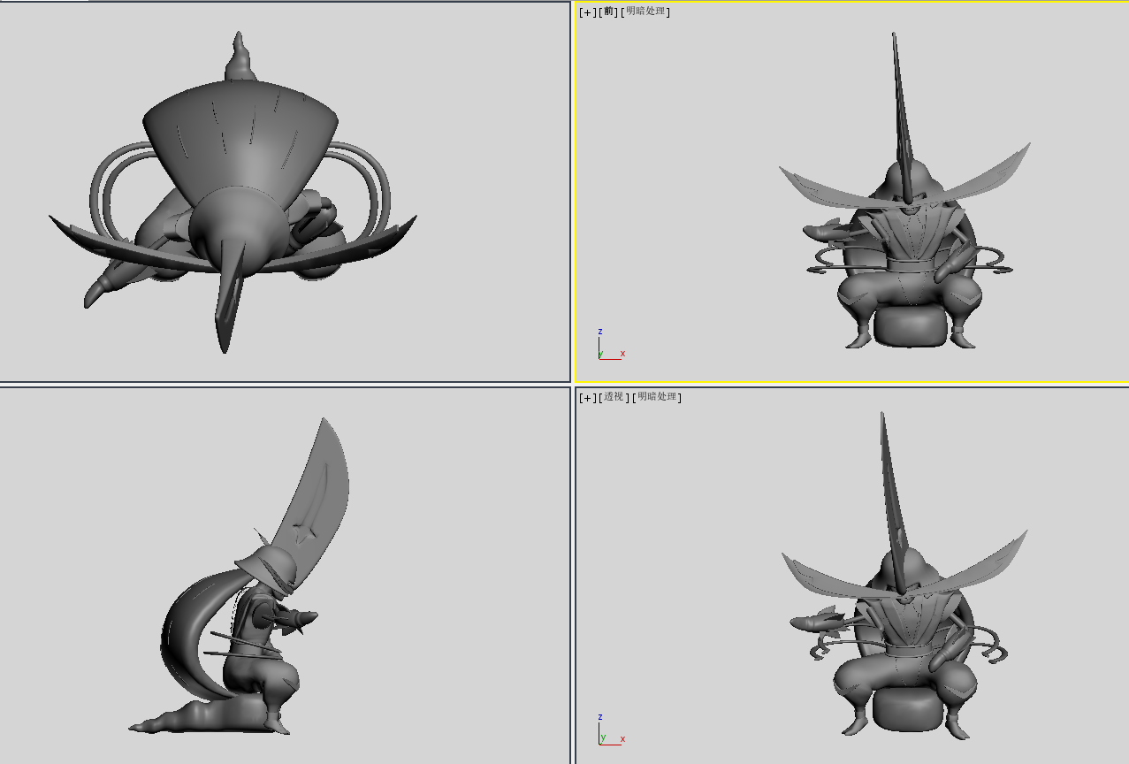Click the XYZ axis gizmo in the 透视 viewport
This screenshot has width=1129, height=764.
pos(610,730)
